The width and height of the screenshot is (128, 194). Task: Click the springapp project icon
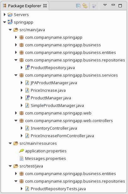click(x=10, y=22)
